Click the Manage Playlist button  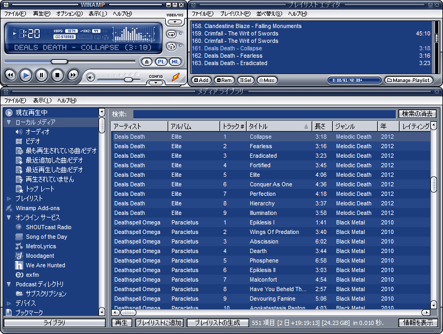click(408, 80)
